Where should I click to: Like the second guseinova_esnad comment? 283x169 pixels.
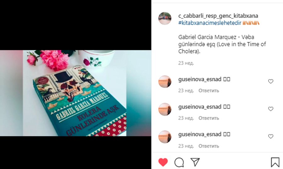(x=270, y=109)
